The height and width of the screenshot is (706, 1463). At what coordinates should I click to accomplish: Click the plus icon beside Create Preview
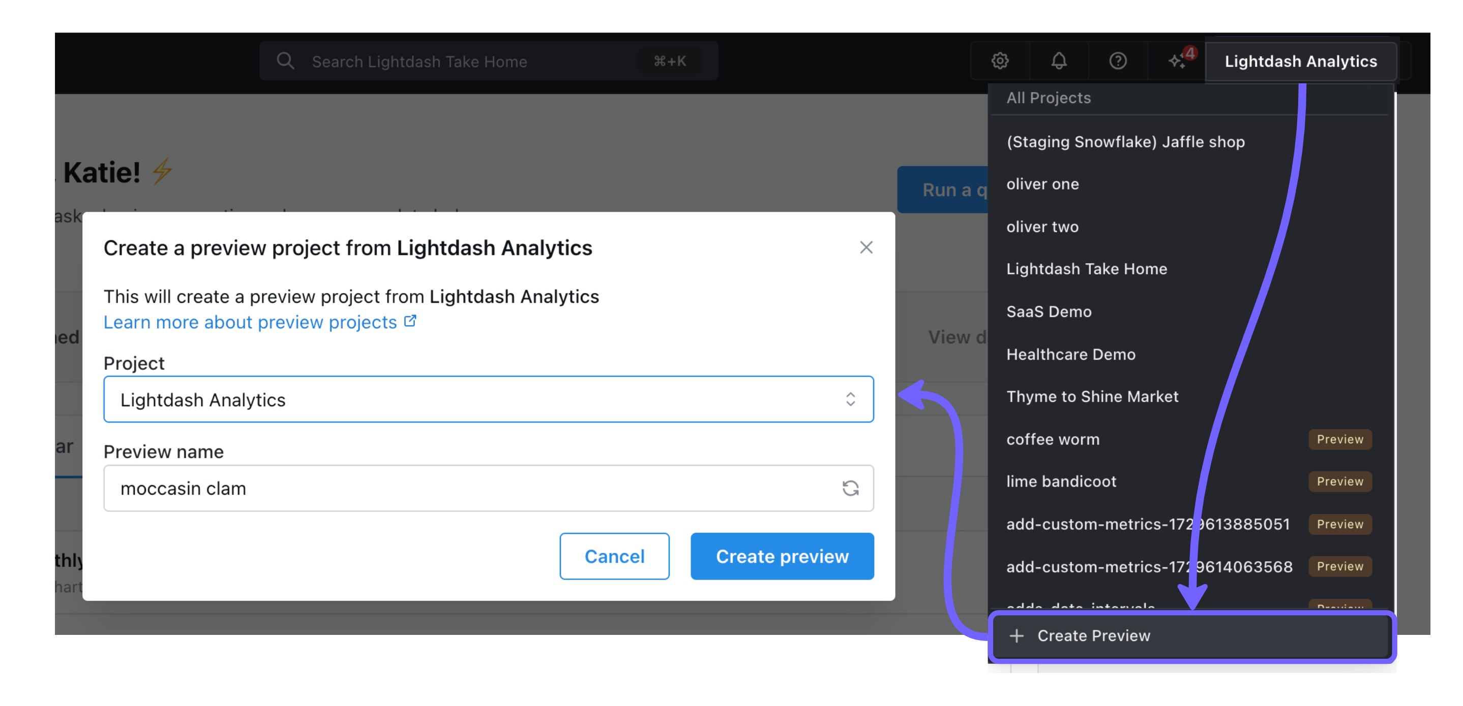(1017, 636)
